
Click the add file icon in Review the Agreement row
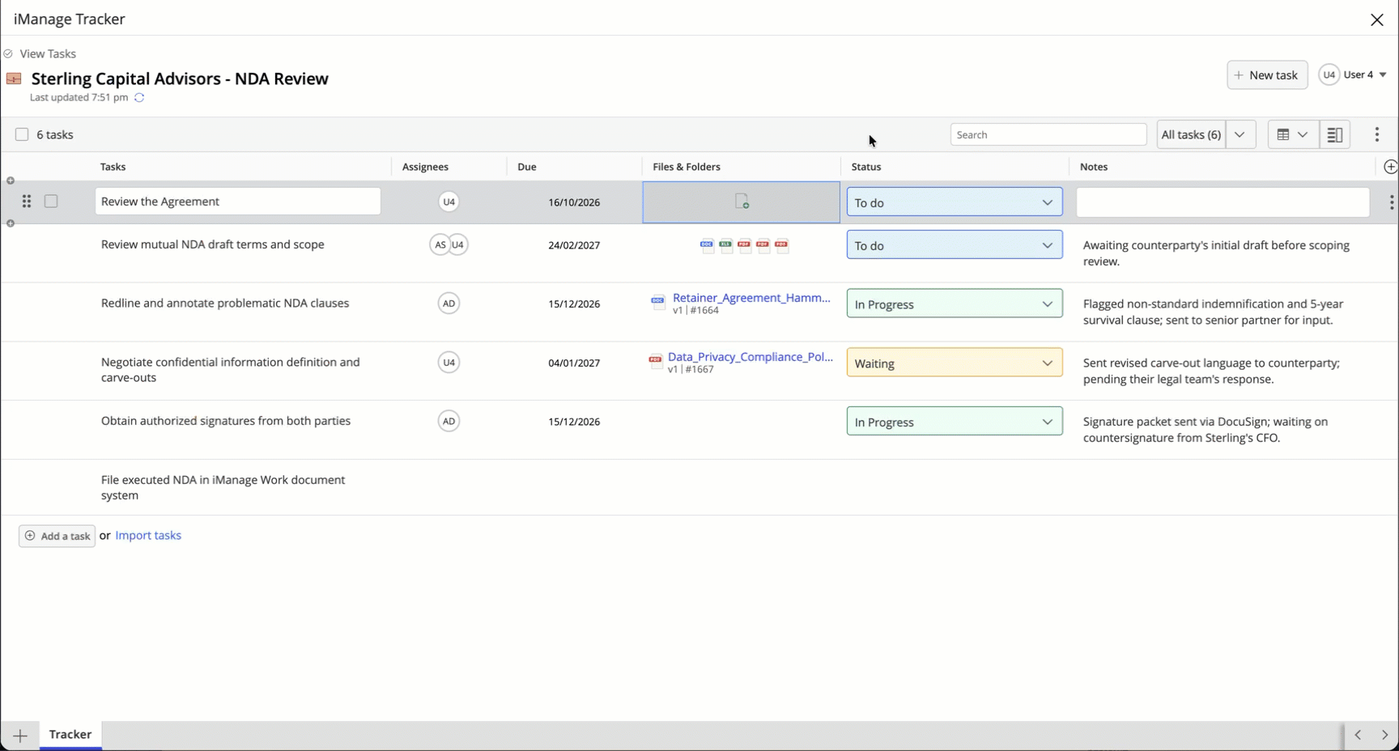[x=742, y=202]
